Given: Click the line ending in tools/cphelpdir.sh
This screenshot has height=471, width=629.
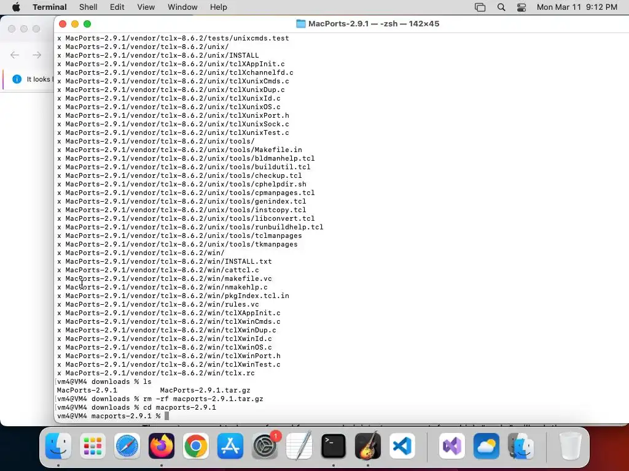Looking at the screenshot, I should coord(182,184).
